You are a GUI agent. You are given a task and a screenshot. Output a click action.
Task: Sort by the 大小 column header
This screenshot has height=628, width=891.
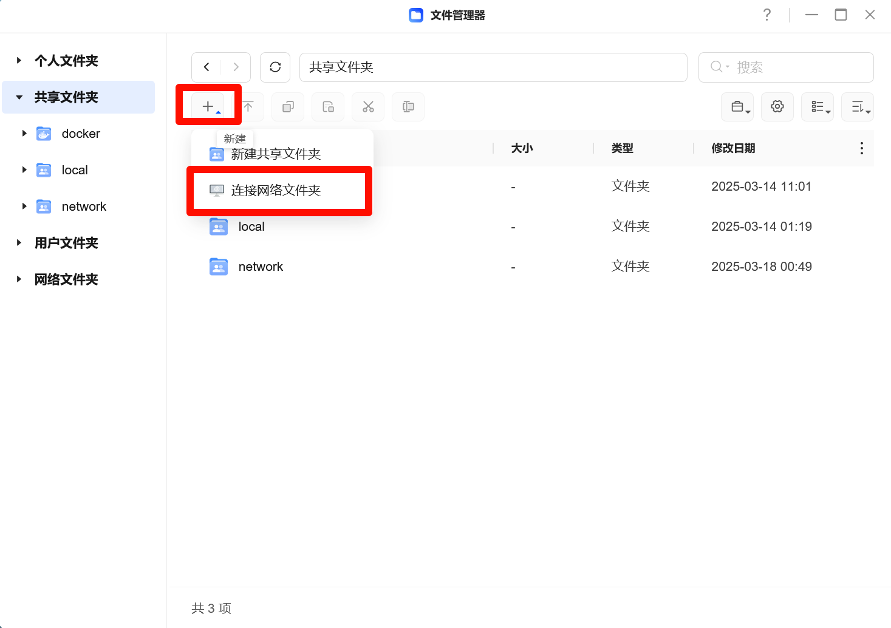coord(522,148)
